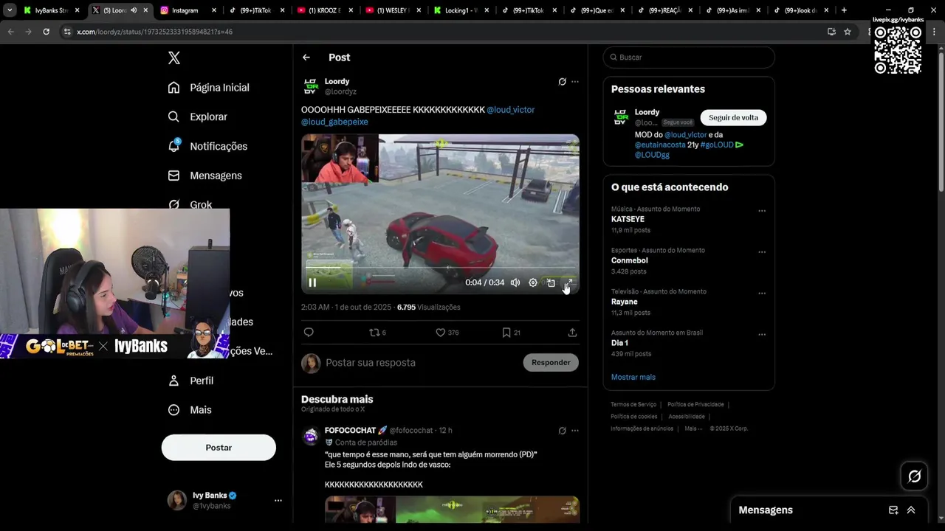Mute the tab via its speaker icon

tap(134, 10)
